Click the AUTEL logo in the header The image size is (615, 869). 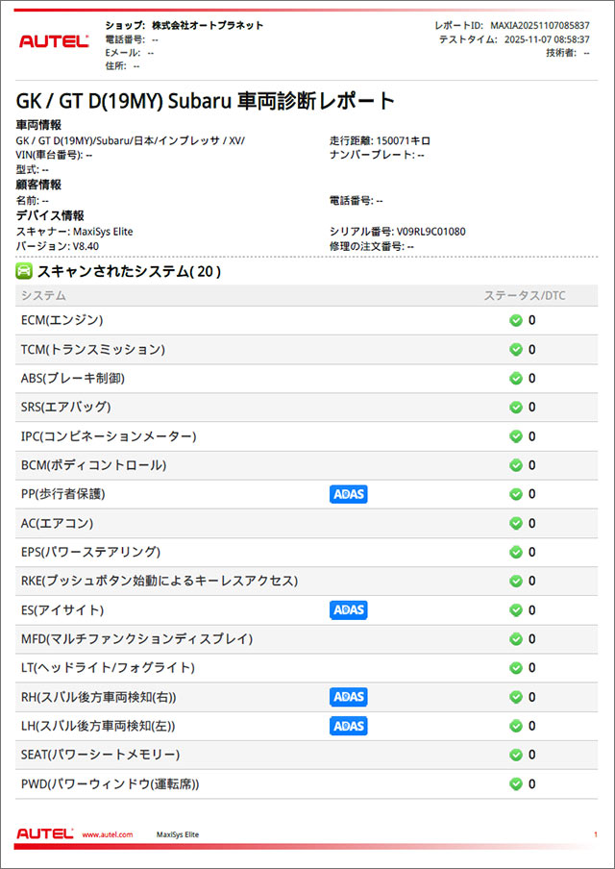point(54,40)
